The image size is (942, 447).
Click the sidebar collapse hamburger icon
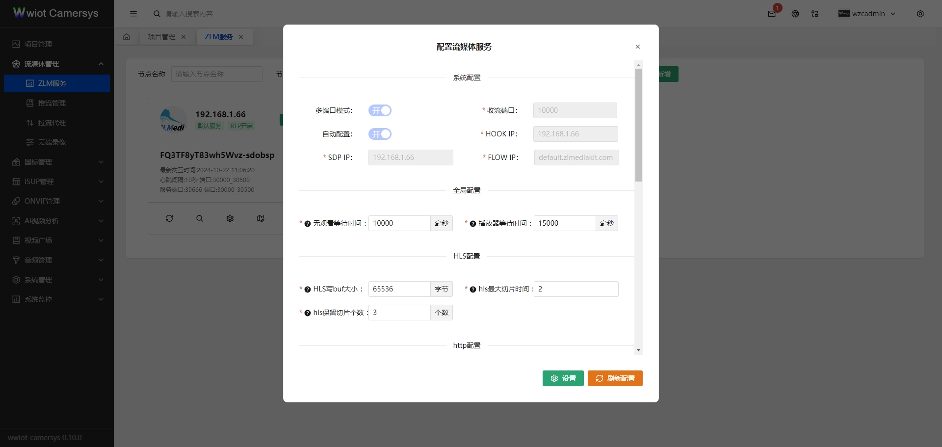133,14
